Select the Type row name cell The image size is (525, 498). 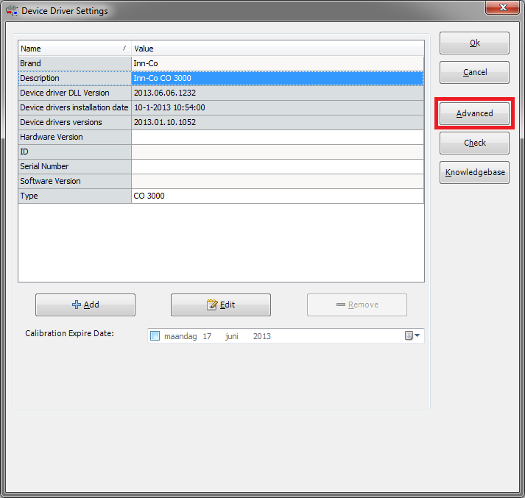[74, 196]
